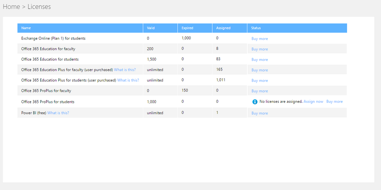The height and width of the screenshot is (190, 381).
Task: Select Office 365 Education for students name
Action: pyautogui.click(x=50, y=59)
